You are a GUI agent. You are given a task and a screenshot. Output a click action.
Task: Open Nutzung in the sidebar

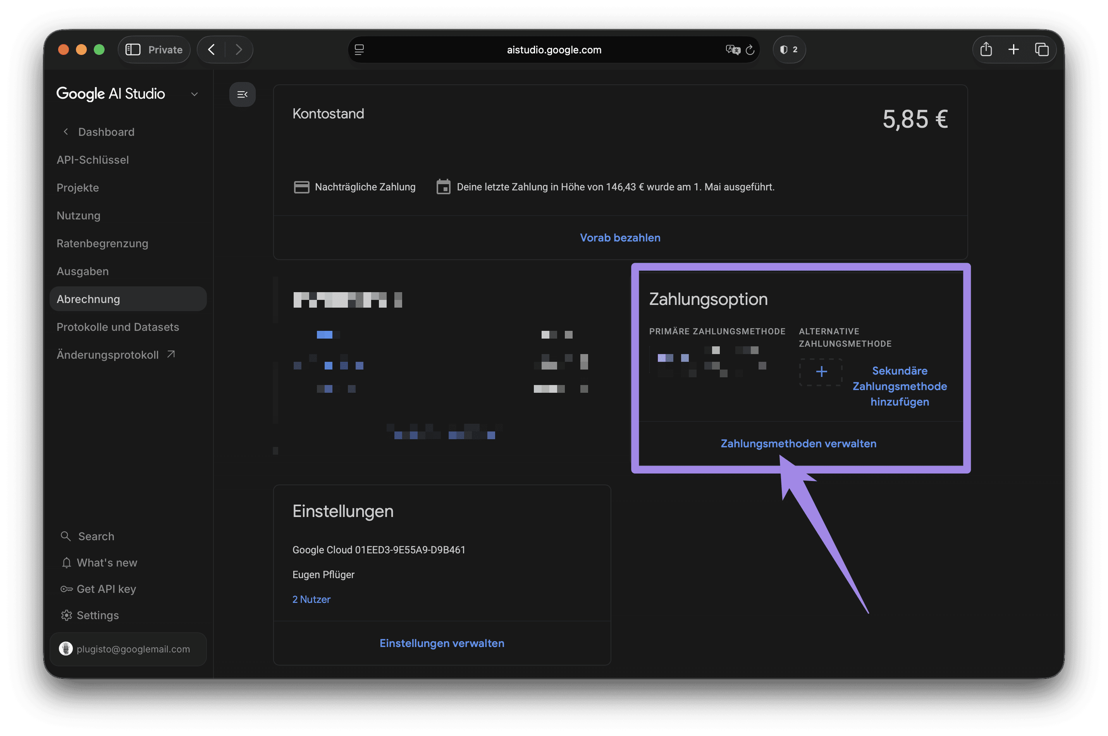(79, 216)
